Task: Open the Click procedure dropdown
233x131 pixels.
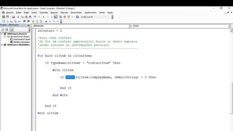Action: [229, 26]
